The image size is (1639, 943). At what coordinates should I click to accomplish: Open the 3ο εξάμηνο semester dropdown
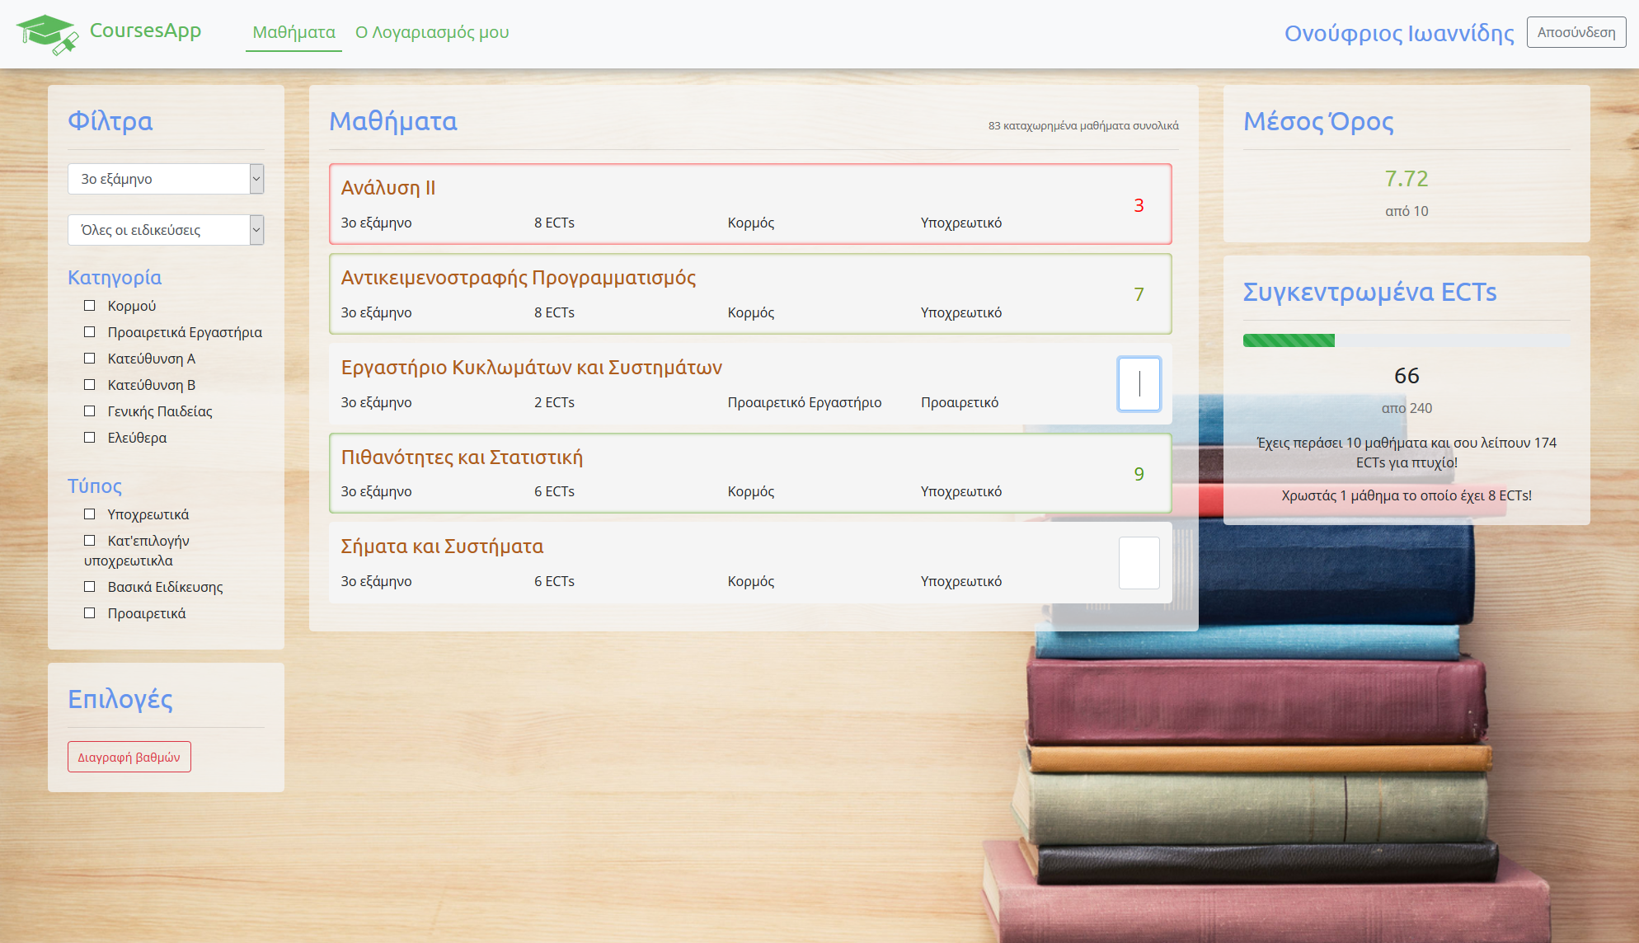click(x=165, y=179)
